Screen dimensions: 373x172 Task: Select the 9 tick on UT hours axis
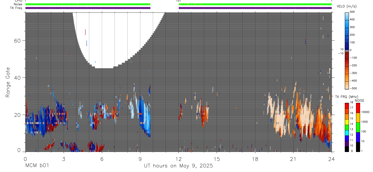[140, 159]
